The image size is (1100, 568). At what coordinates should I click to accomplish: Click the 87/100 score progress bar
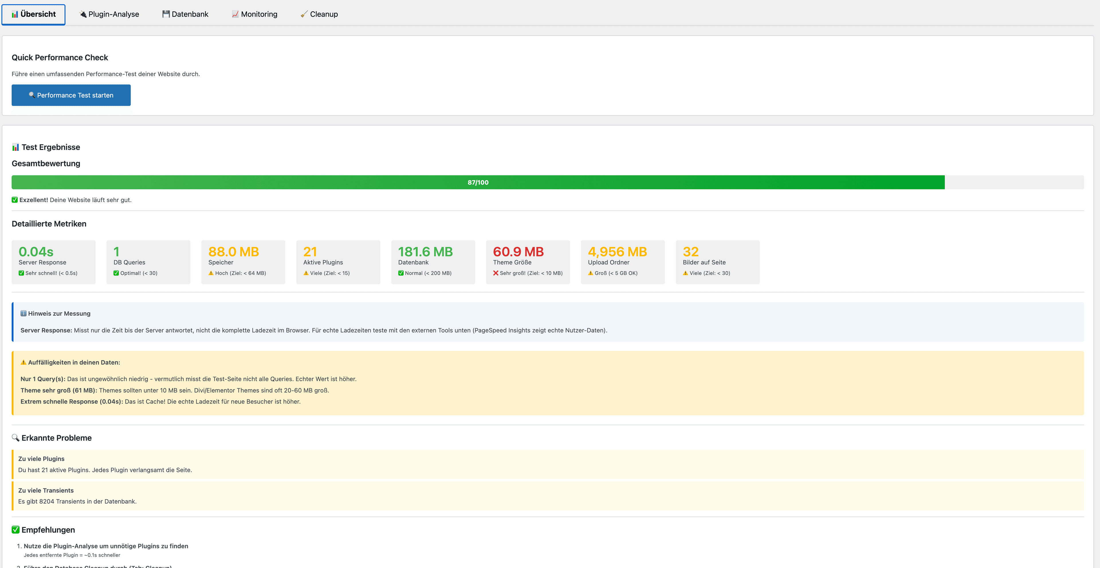pos(477,182)
